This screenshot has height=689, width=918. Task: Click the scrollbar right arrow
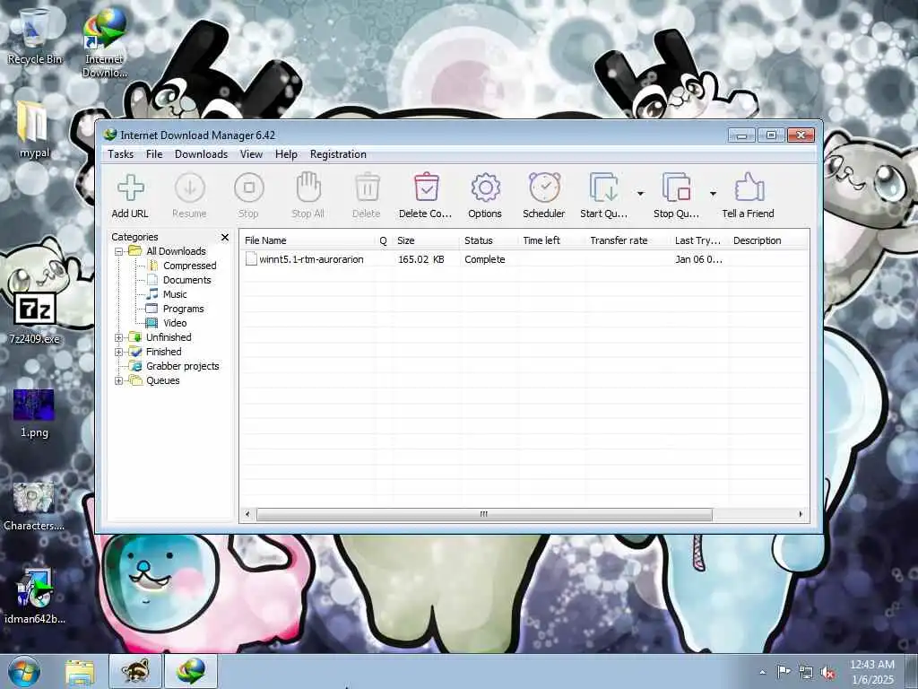[801, 514]
